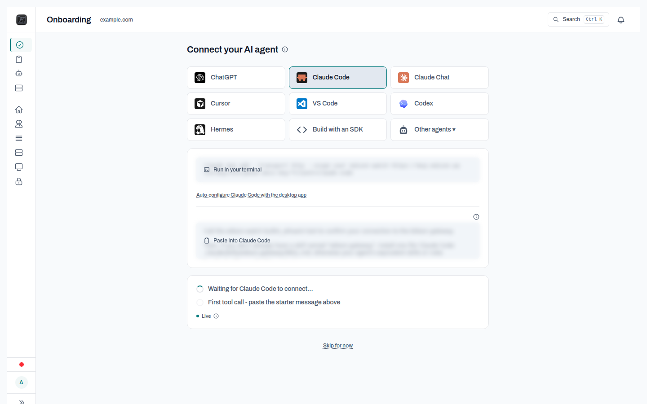Screen dimensions: 647x404
Task: Click the red status dot in sidebar
Action: [x=22, y=364]
